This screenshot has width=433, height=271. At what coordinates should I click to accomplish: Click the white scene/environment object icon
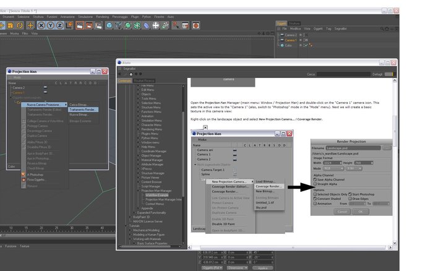(x=156, y=26)
